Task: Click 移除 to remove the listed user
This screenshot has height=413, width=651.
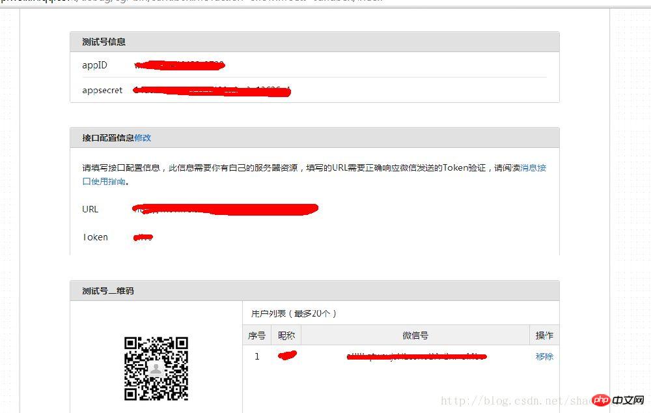Action: click(x=544, y=356)
